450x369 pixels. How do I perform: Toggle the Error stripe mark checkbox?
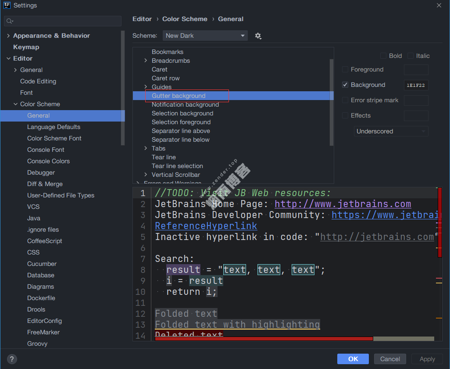(345, 100)
